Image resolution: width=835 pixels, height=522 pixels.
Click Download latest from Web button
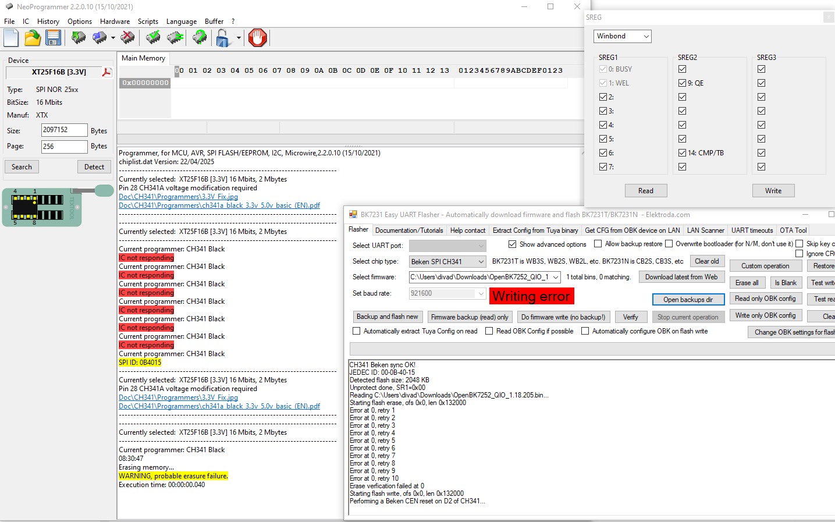[x=681, y=277]
